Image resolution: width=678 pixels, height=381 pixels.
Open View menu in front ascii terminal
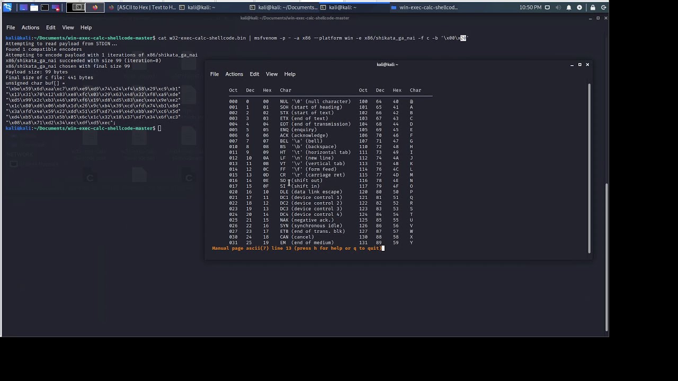[x=272, y=74]
